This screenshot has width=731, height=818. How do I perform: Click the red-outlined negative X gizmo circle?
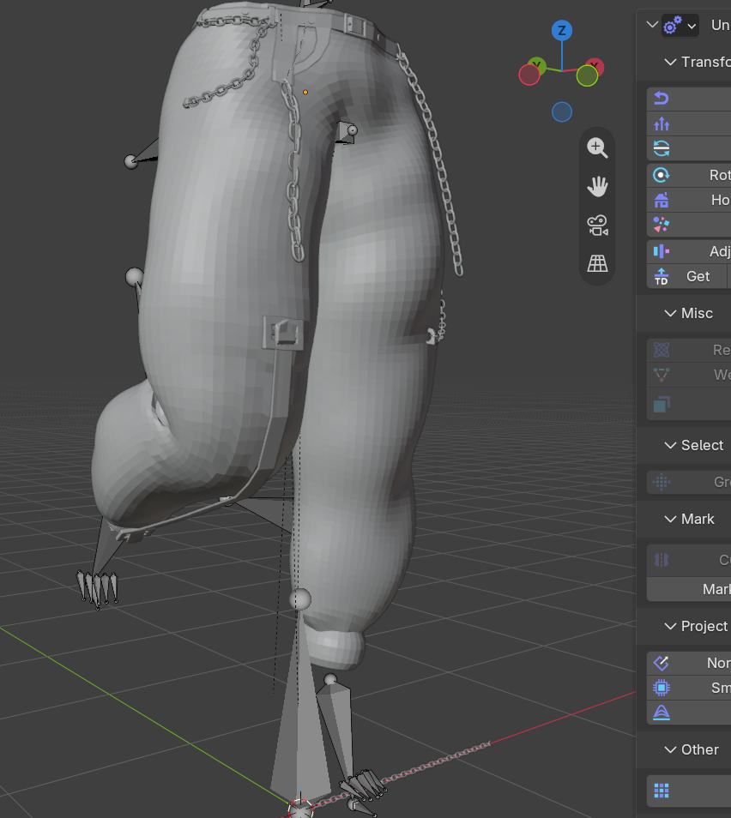pyautogui.click(x=529, y=75)
